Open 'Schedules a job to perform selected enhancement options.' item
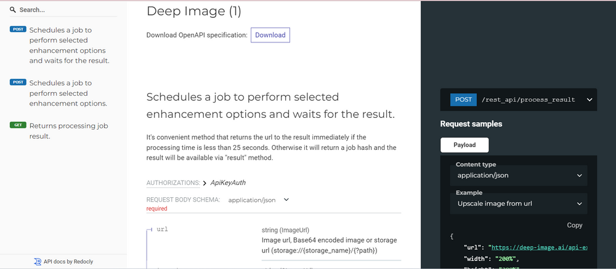The width and height of the screenshot is (616, 269). 68,93
